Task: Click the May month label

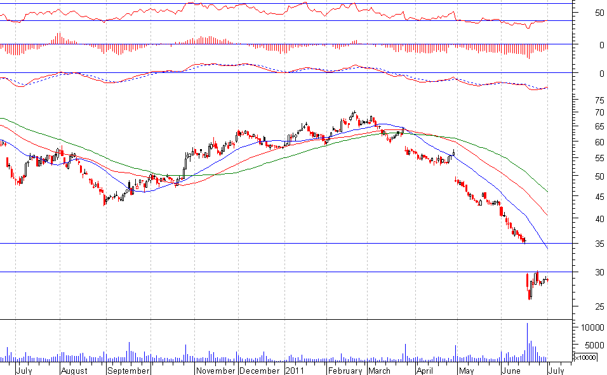Action: [x=467, y=371]
